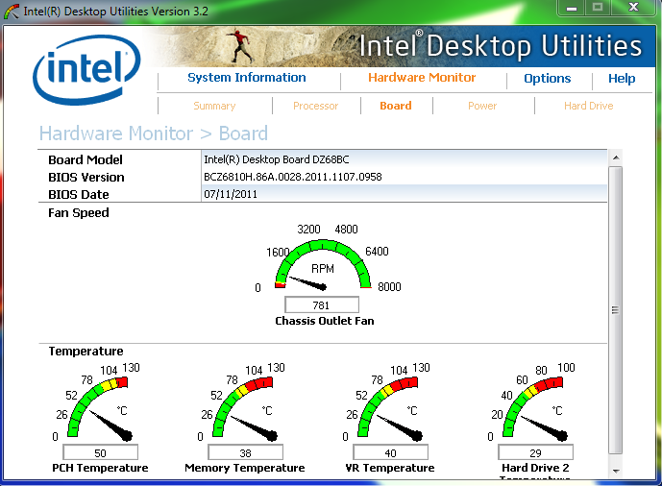
Task: Click the VR Temperature value 40
Action: [x=390, y=452]
